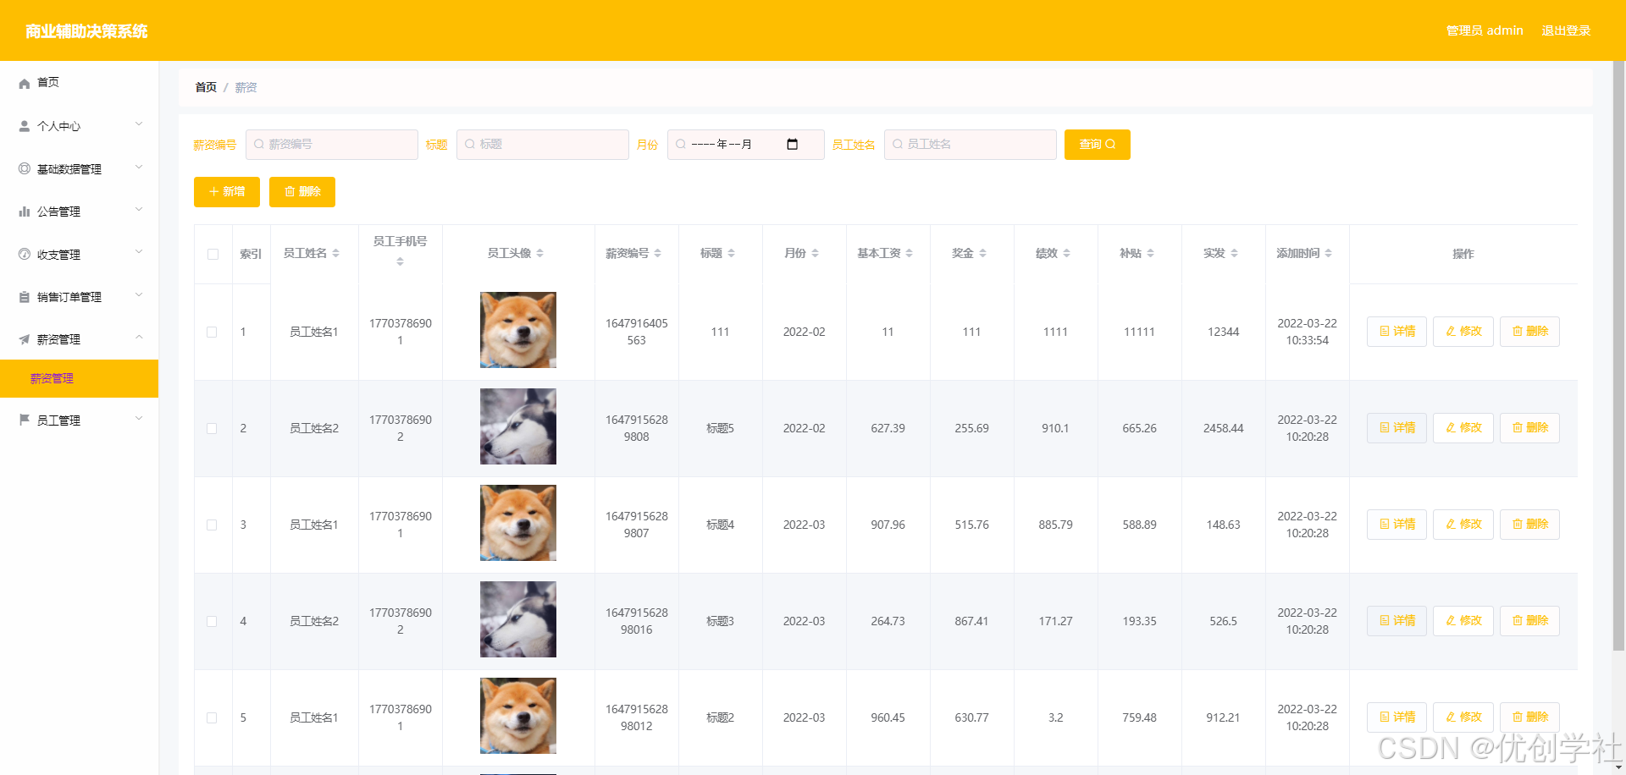This screenshot has height=775, width=1626.
Task: Sort by 薪资编号 column arrows
Action: coord(657,253)
